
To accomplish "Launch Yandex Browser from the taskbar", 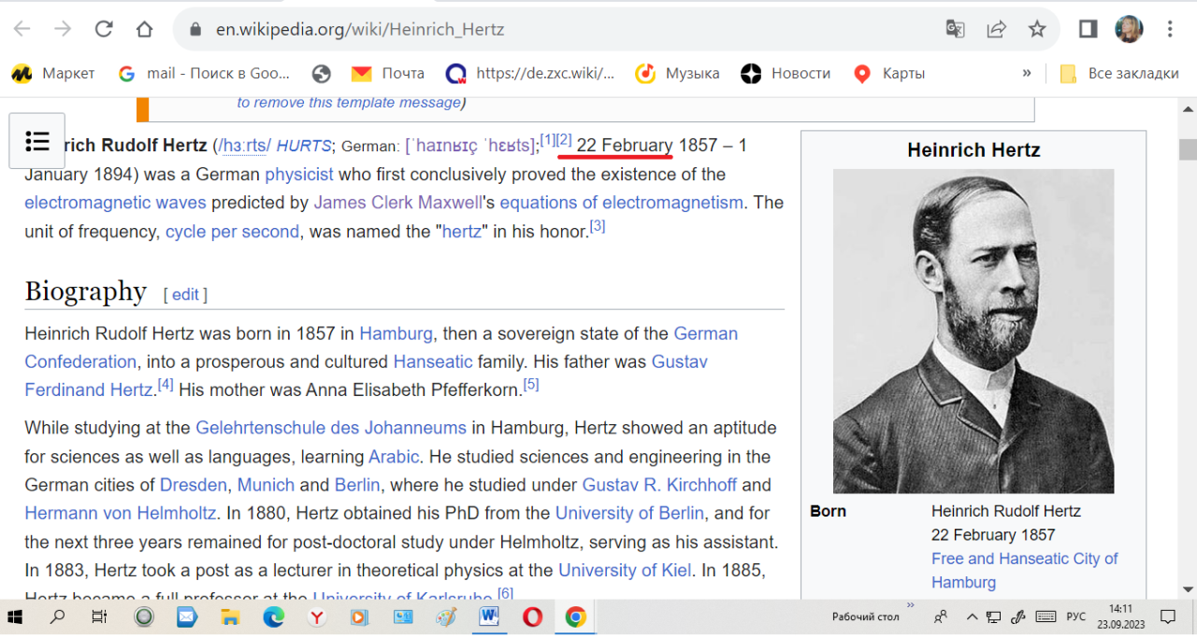I will 317,617.
